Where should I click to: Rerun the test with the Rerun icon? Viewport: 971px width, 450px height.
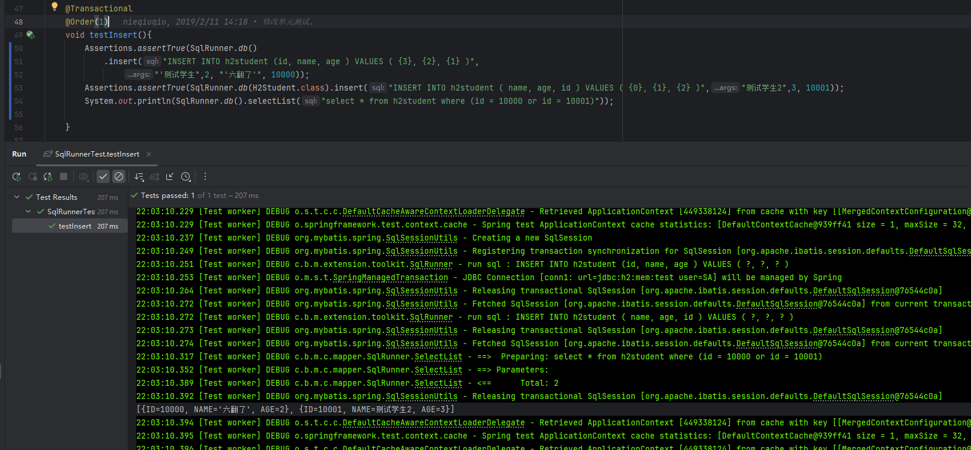(x=17, y=176)
